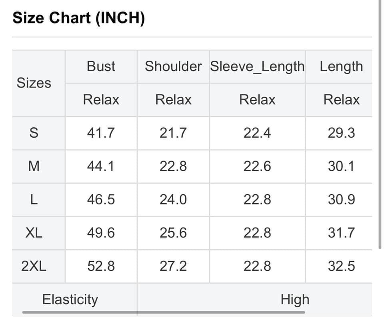Select the XL size row label
Screen dimensions: 384x325
34,232
